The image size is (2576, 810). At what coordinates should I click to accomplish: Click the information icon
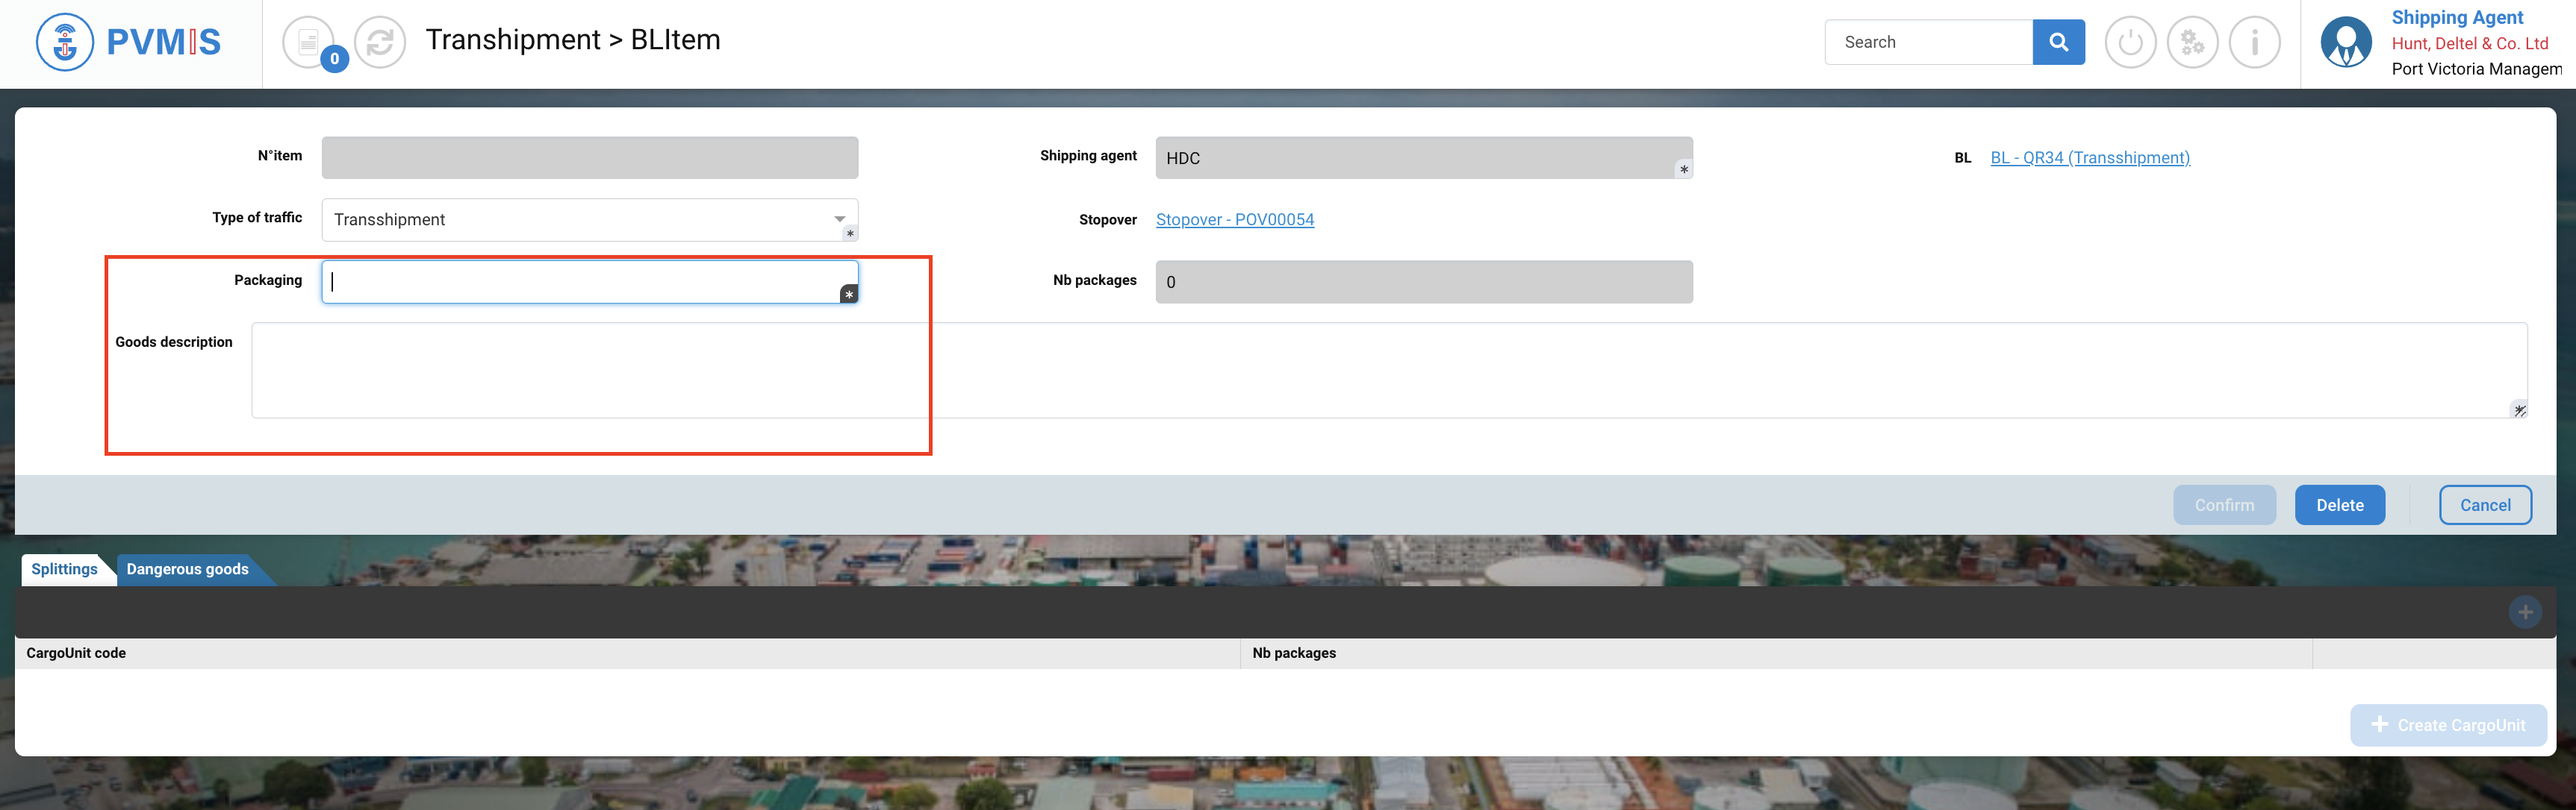[x=2254, y=42]
